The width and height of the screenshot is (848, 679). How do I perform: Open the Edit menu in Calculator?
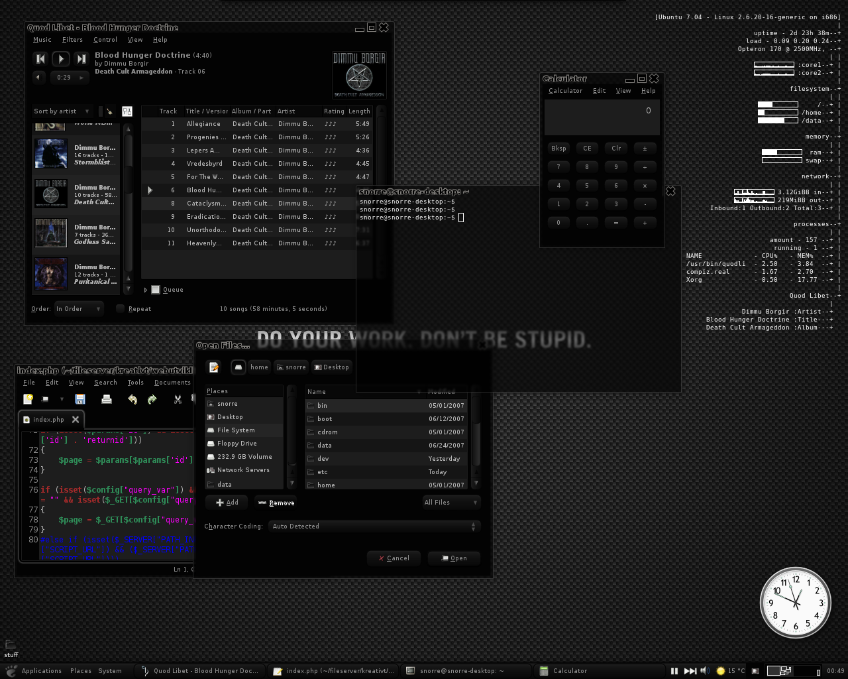tap(599, 91)
